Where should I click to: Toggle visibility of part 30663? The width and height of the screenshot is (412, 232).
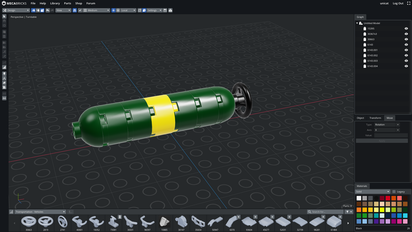pyautogui.click(x=406, y=39)
